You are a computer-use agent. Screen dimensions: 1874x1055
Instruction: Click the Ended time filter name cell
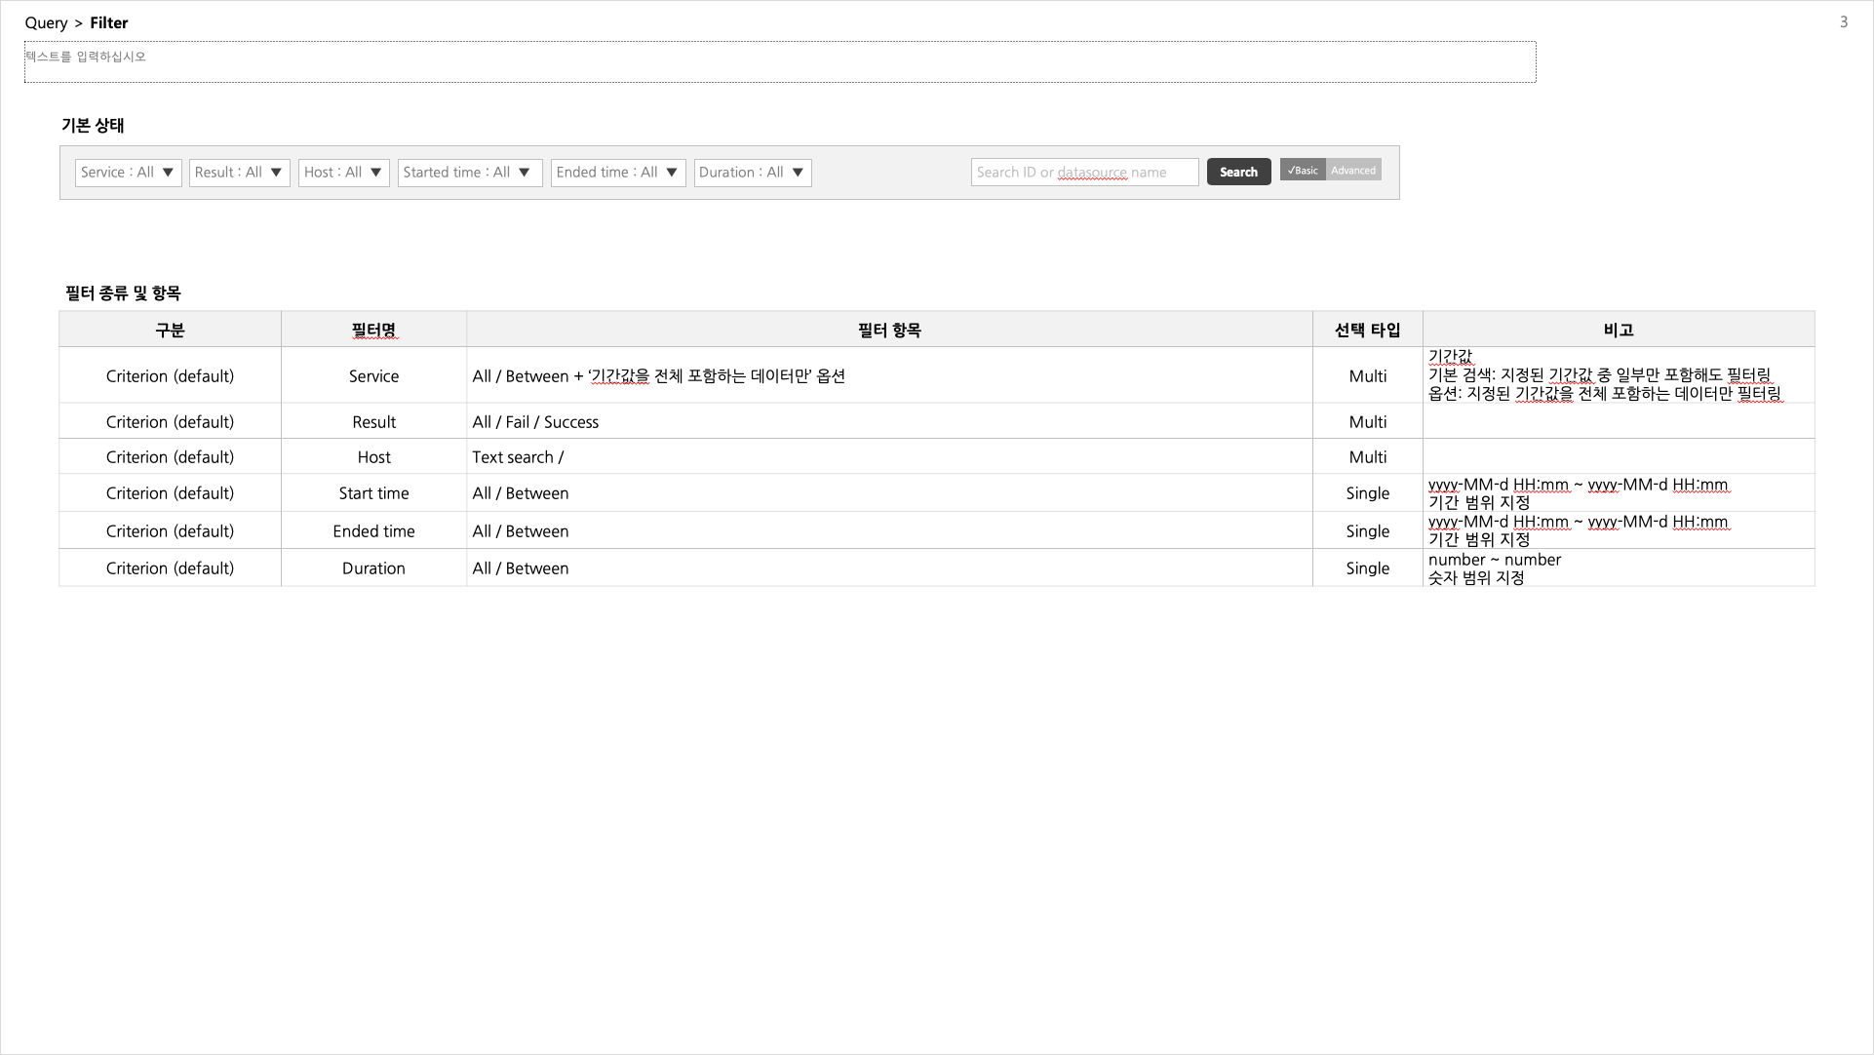[x=373, y=530]
